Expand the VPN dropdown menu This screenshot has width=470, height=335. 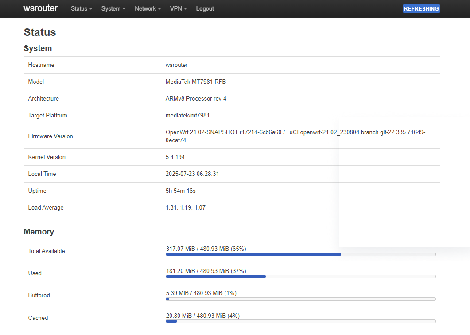tap(179, 8)
